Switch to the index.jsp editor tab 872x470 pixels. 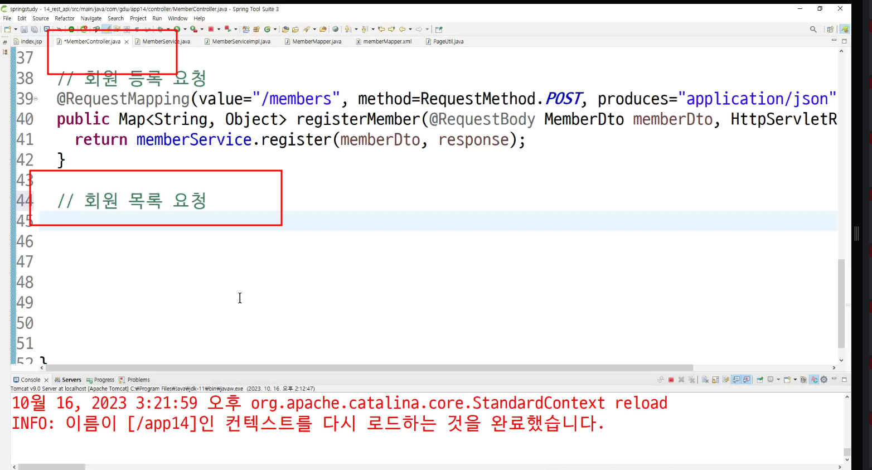[x=28, y=41]
